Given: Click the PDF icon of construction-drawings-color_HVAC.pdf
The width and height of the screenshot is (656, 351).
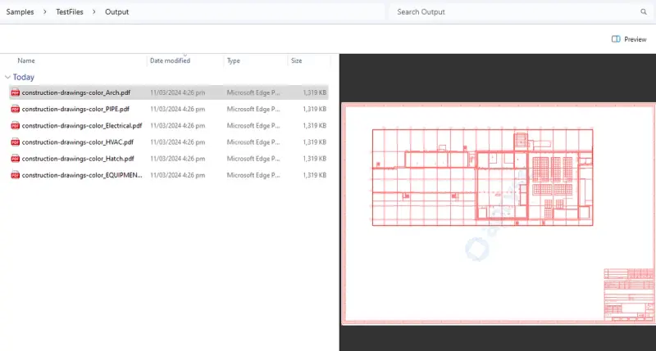Looking at the screenshot, I should pos(15,142).
